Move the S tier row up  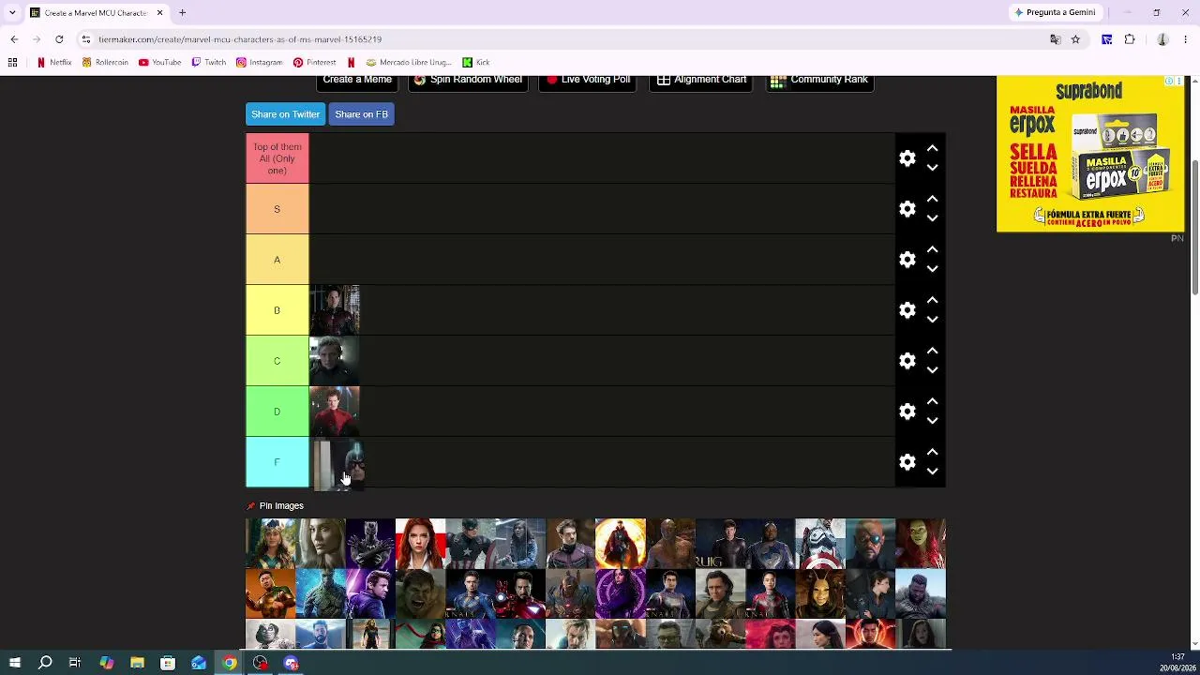coord(932,199)
